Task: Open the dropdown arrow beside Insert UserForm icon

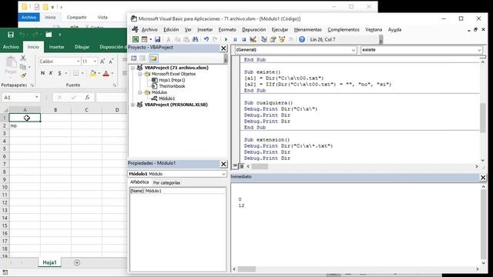Action: [x=151, y=39]
